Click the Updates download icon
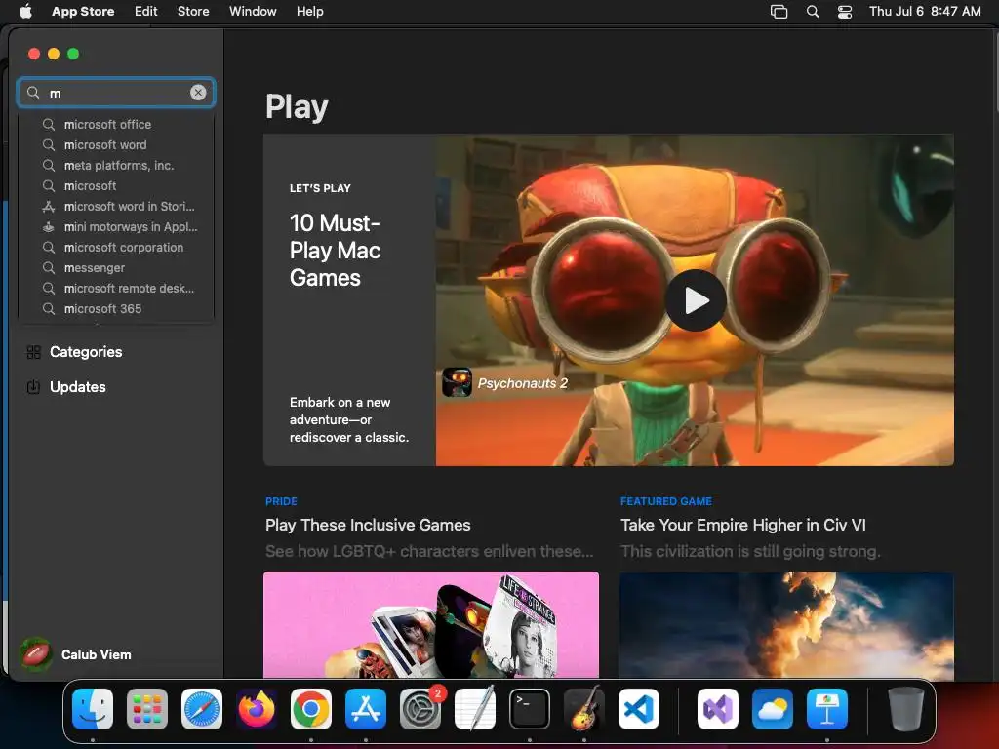 point(34,386)
